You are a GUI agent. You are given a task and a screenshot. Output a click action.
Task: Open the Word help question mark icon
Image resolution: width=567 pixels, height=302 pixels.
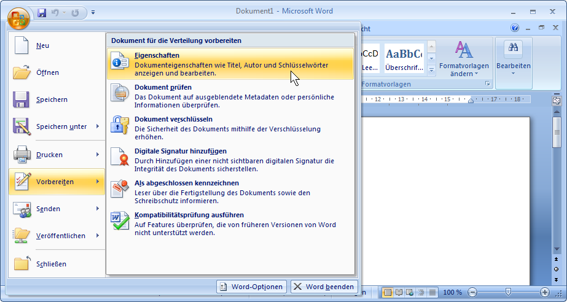515,28
